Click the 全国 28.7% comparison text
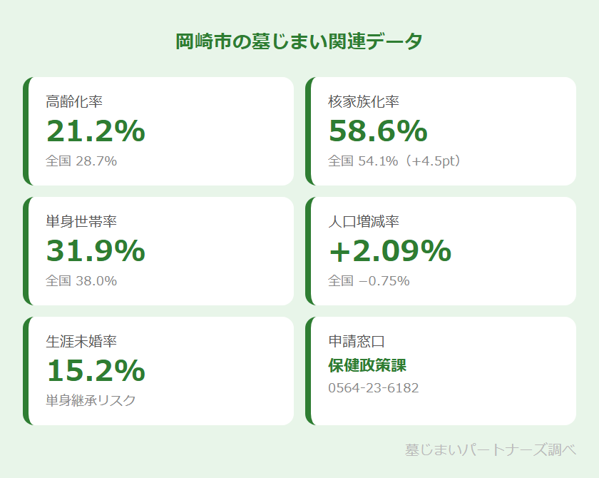Screen dimensions: 599x478 tap(81, 161)
